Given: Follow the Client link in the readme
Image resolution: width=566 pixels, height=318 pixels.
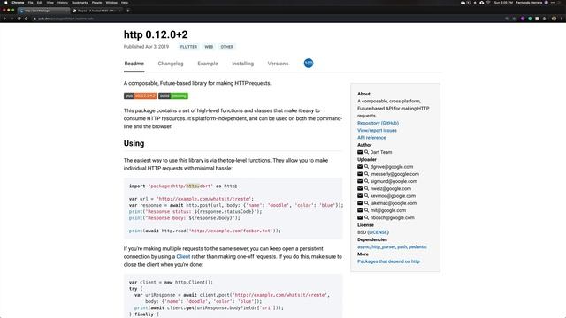Looking at the screenshot, I should pyautogui.click(x=183, y=257).
